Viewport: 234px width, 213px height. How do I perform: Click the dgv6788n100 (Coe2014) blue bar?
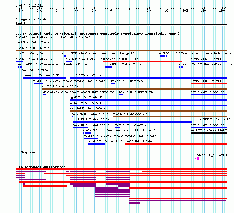coord(148,100)
